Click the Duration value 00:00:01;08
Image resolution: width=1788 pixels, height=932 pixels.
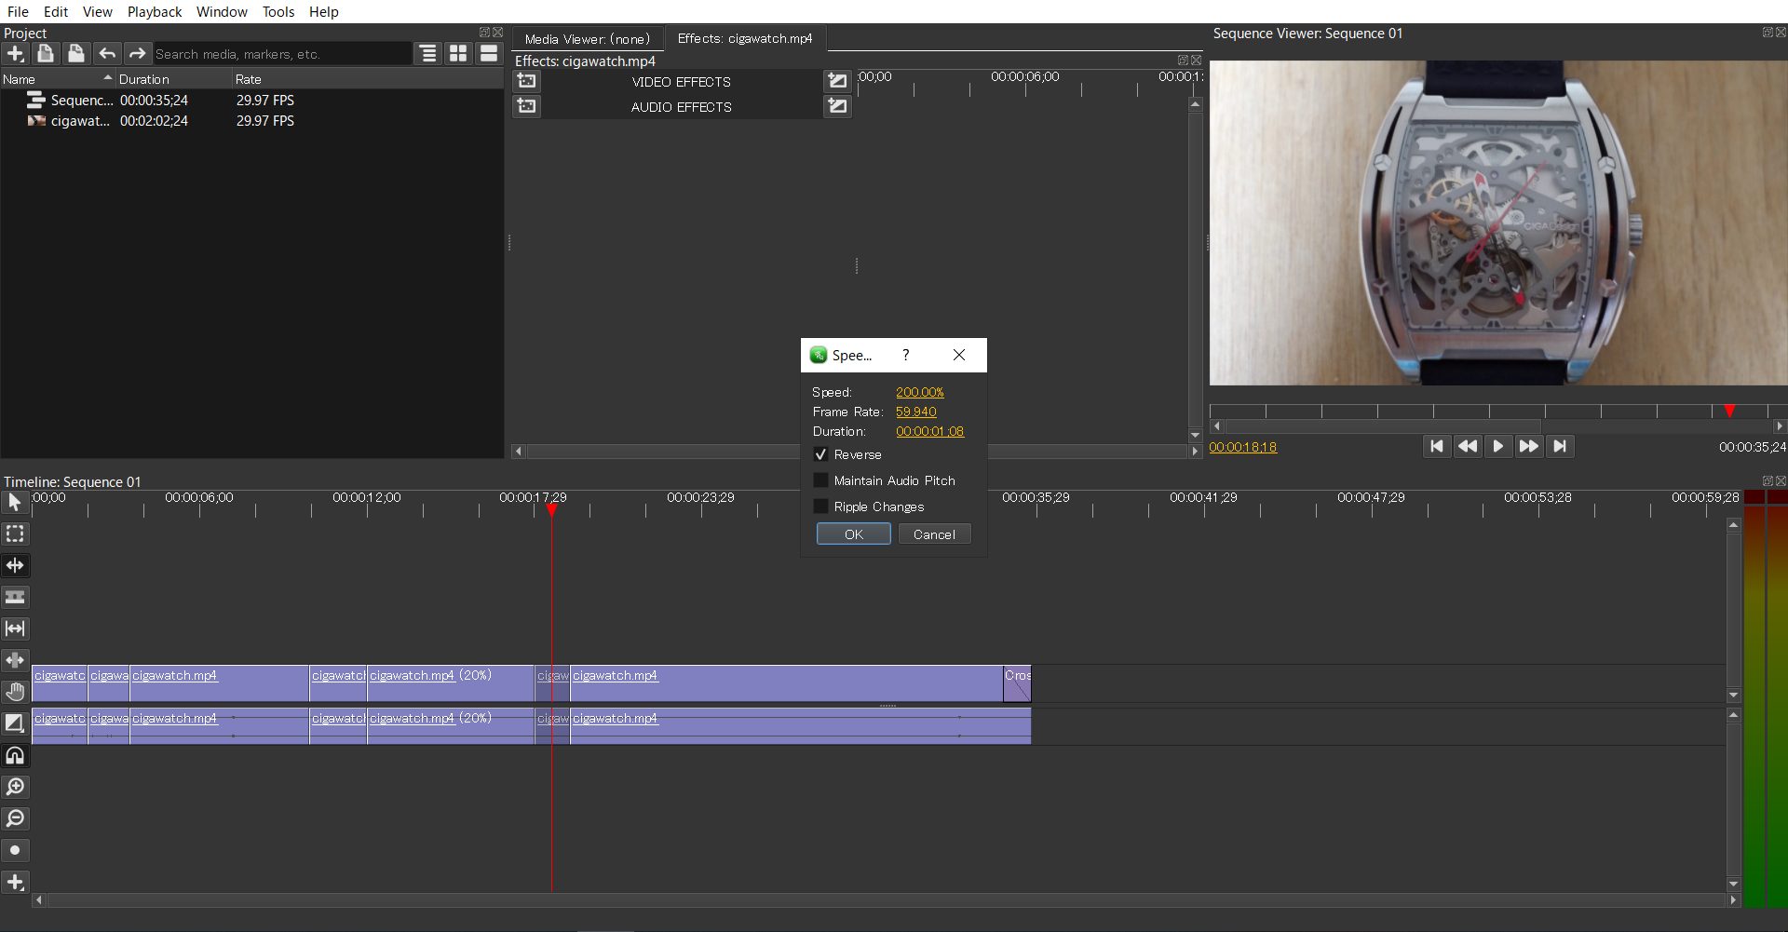(930, 431)
